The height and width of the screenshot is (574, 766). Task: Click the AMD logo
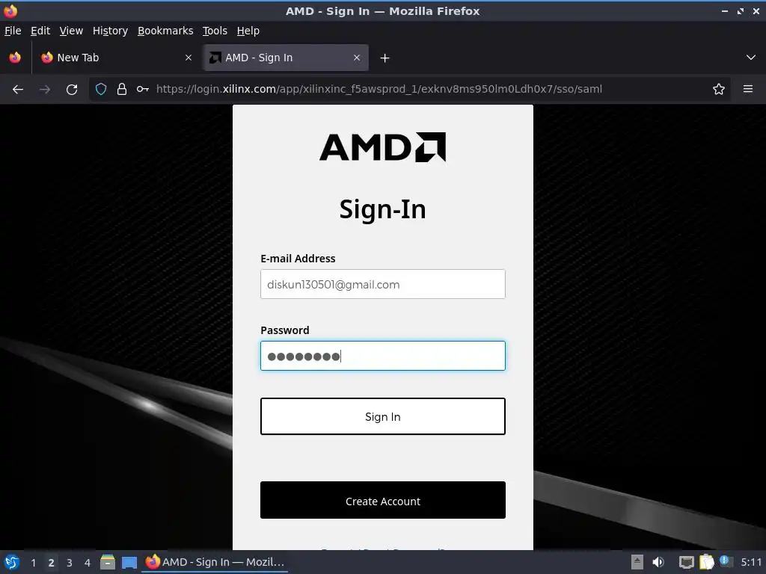[x=382, y=147]
